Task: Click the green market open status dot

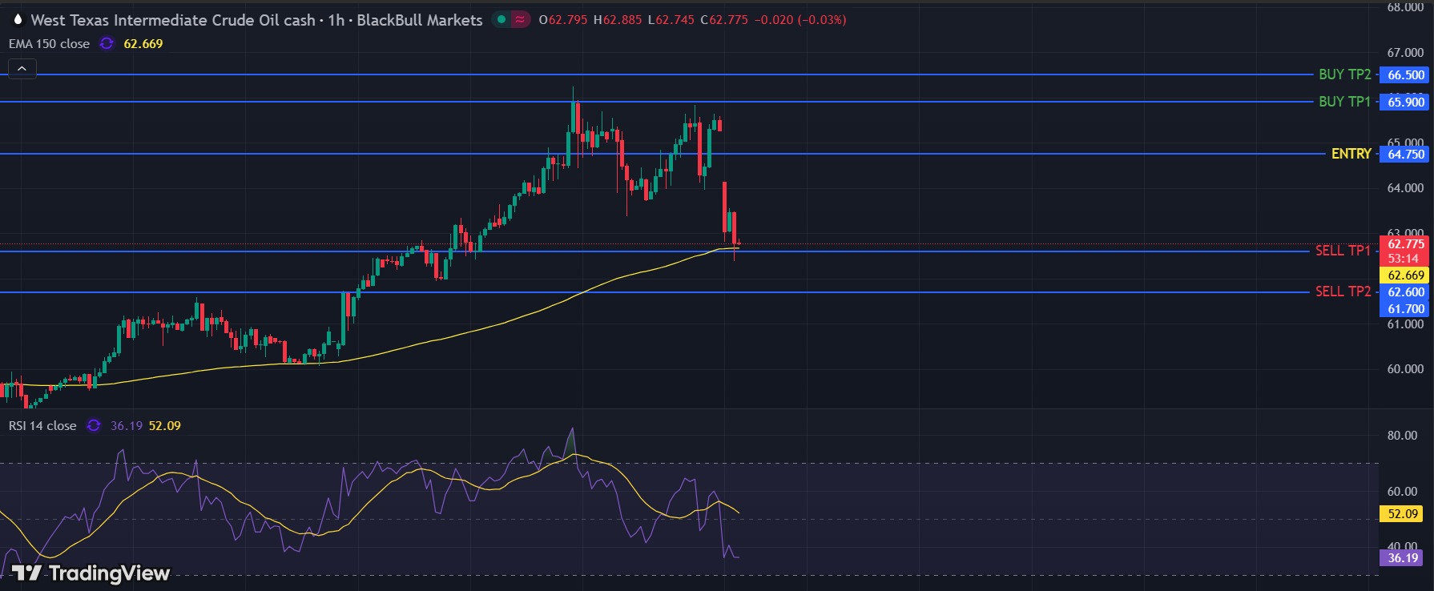Action: tap(501, 19)
